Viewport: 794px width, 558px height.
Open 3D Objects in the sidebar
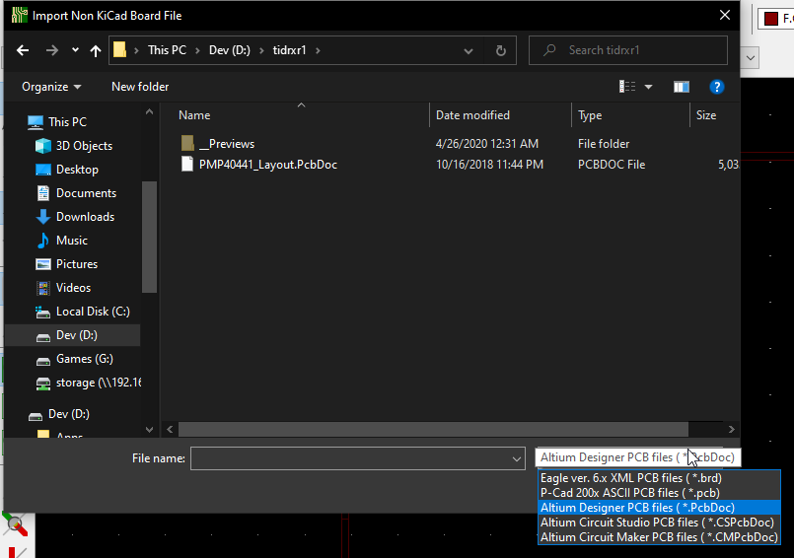click(x=84, y=146)
